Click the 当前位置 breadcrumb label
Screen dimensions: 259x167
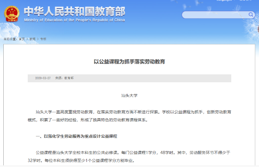10,39
